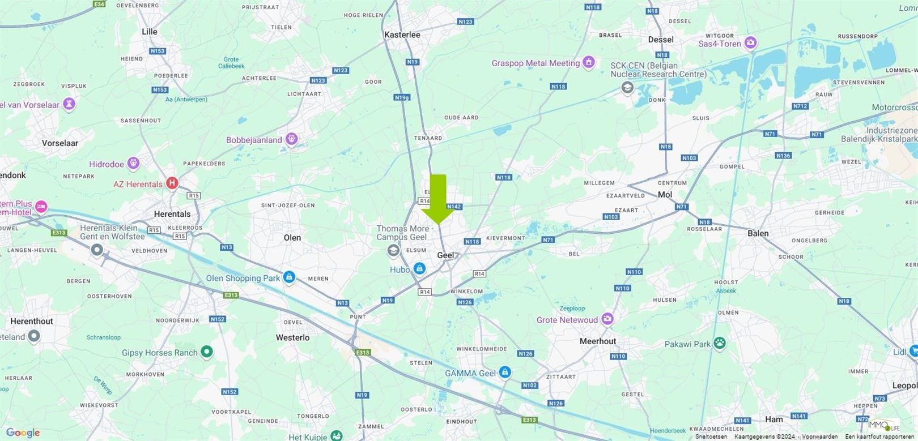Click the green arrow location marker
The width and height of the screenshot is (918, 441).
click(438, 199)
